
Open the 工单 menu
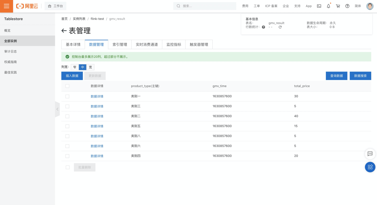click(x=257, y=6)
